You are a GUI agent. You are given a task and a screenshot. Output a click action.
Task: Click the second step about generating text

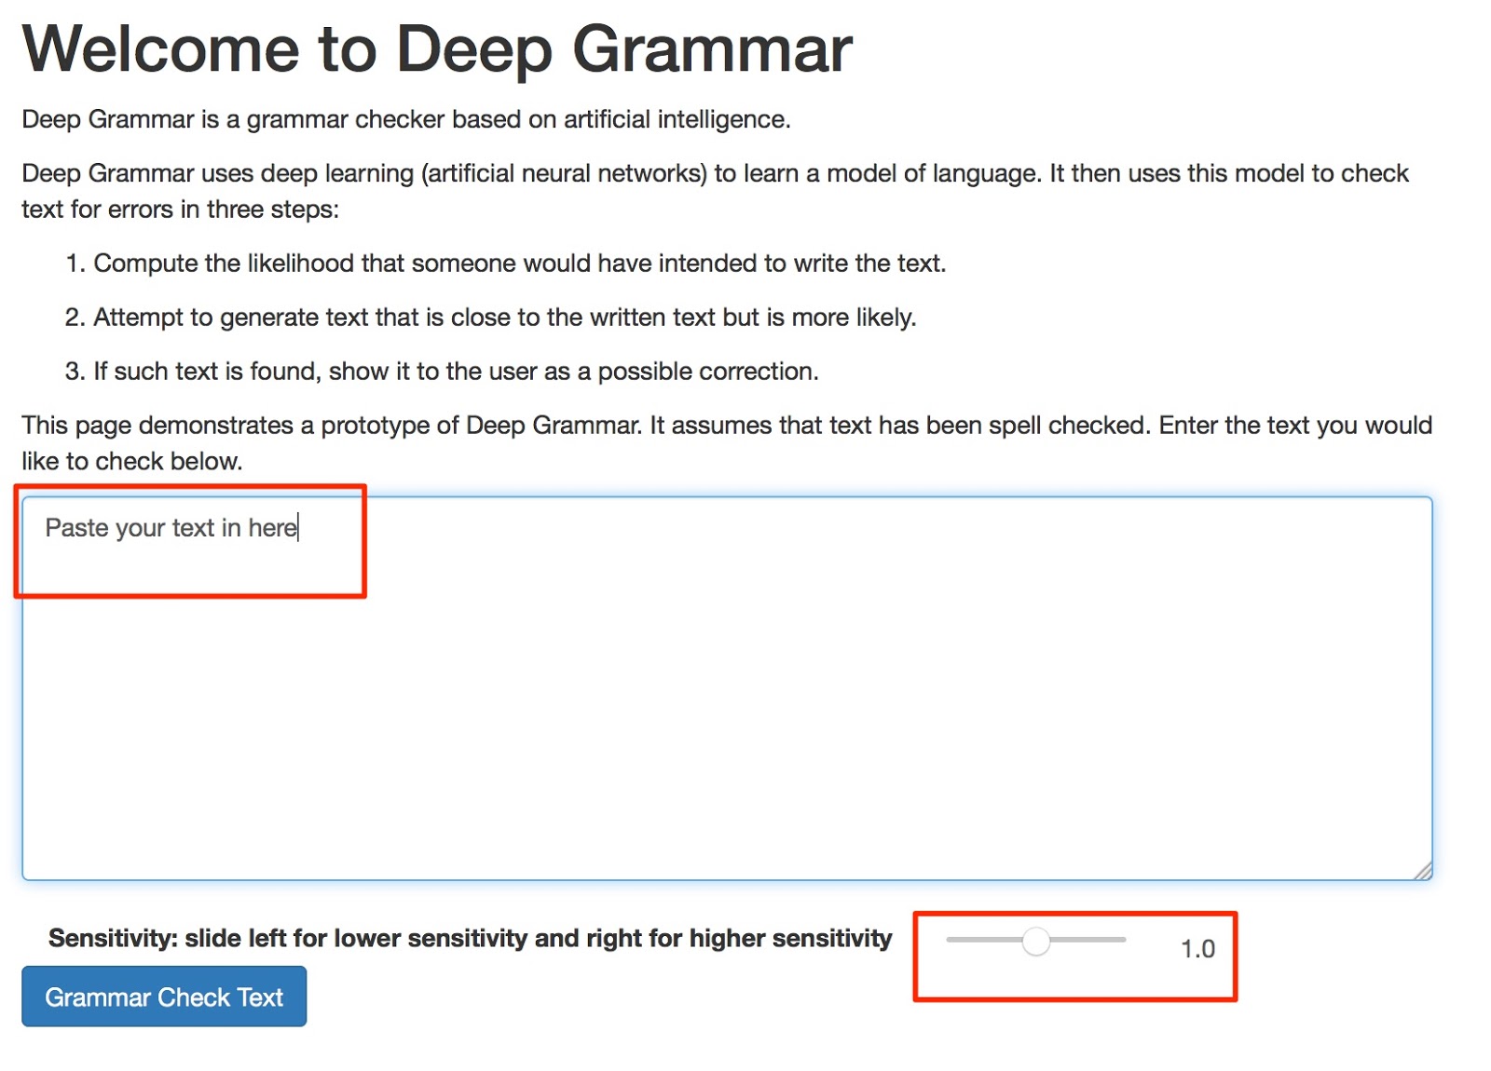[x=490, y=318]
